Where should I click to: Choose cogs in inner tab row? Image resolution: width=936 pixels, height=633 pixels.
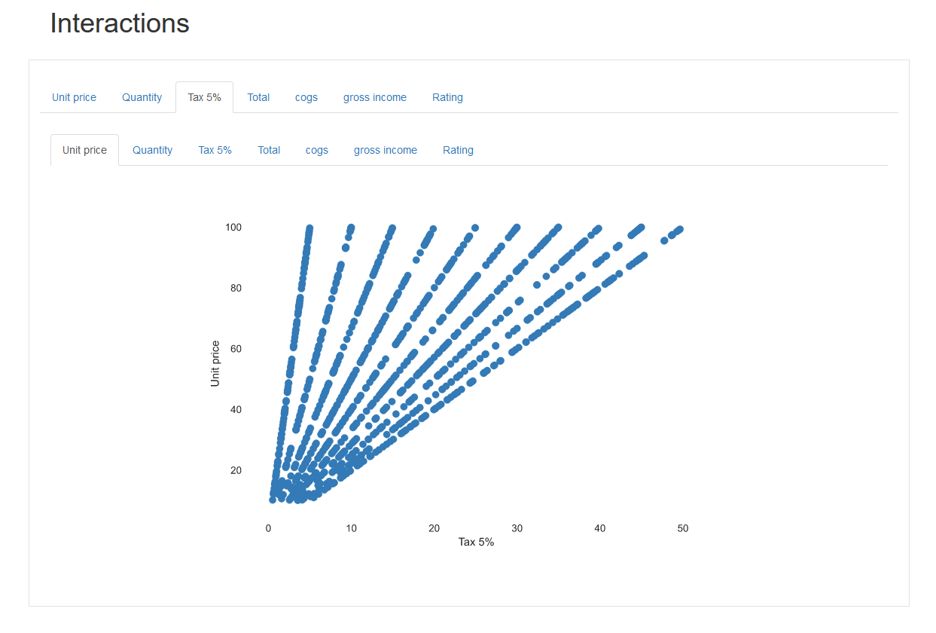coord(317,150)
